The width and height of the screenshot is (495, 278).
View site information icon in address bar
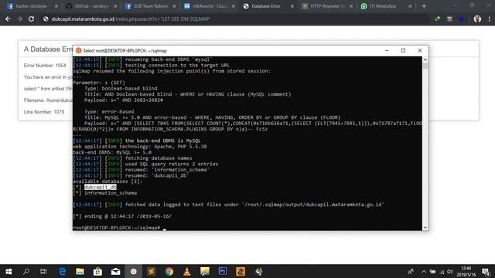[46, 19]
